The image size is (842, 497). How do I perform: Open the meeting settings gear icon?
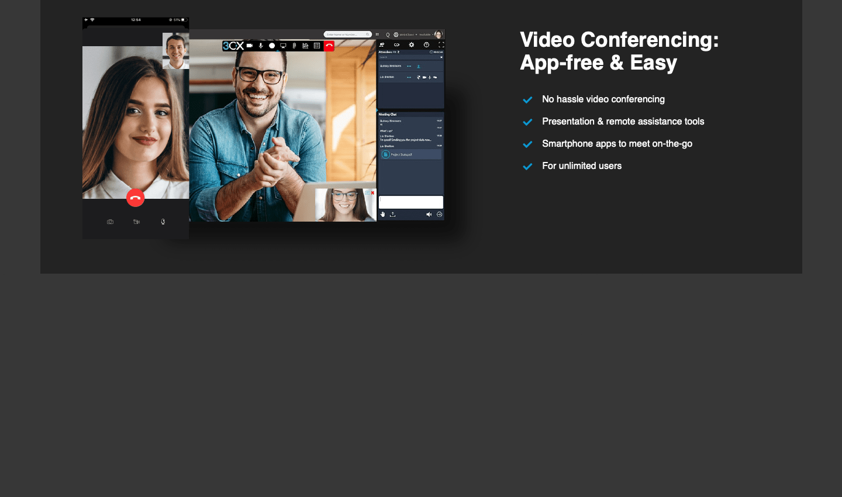pyautogui.click(x=412, y=44)
